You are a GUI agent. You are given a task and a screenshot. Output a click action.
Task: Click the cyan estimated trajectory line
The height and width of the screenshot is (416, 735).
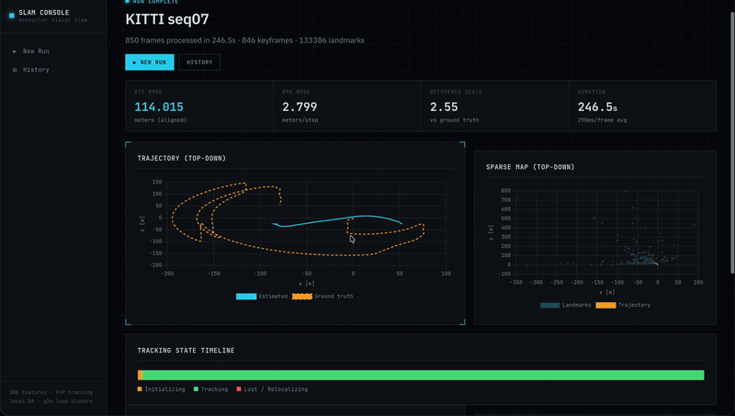(337, 219)
